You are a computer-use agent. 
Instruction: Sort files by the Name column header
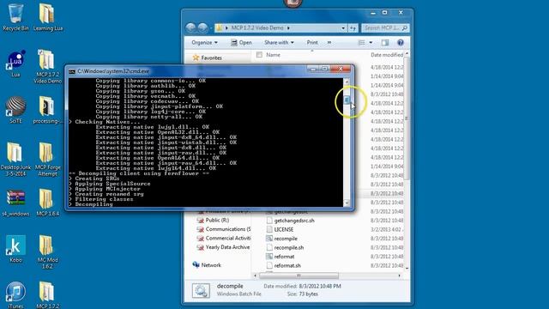tap(273, 55)
